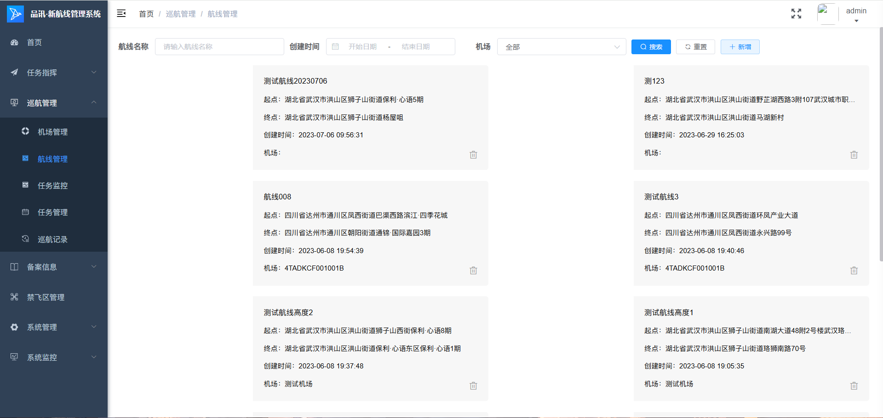The image size is (883, 418).
Task: Open the 测试航线高度2 card title
Action: 288,312
